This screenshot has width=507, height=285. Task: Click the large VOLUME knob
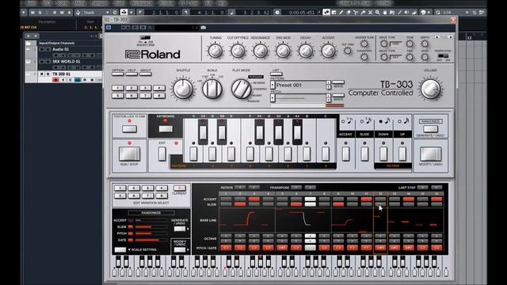coord(430,89)
